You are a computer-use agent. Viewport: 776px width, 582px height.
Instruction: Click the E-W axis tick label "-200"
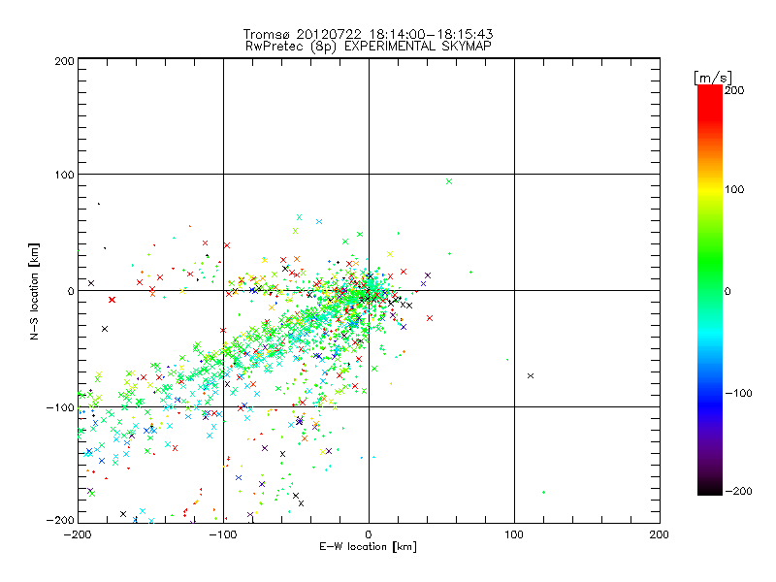pyautogui.click(x=78, y=534)
